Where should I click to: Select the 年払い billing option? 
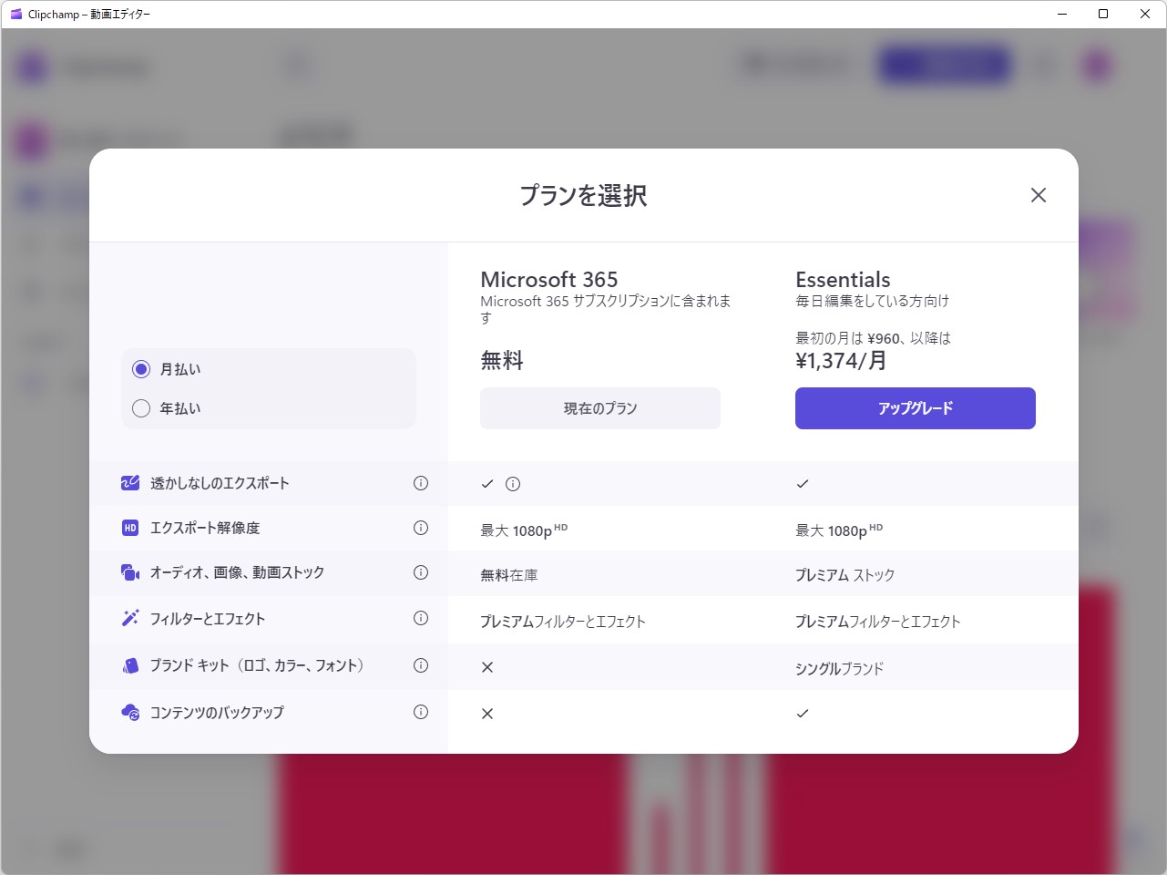click(x=141, y=407)
